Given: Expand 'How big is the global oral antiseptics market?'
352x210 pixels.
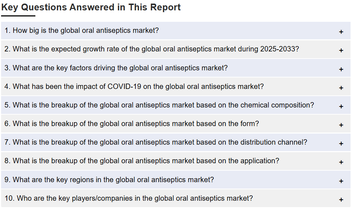Looking at the screenshot, I should [x=176, y=30].
